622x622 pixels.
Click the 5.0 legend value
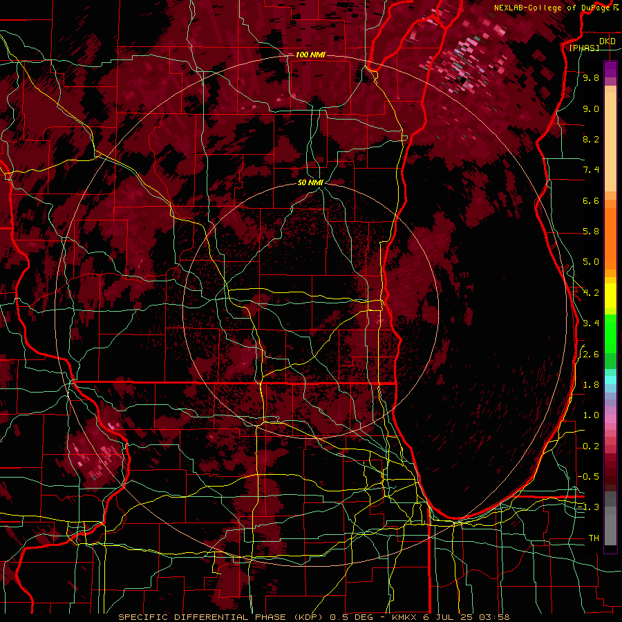[x=591, y=262]
